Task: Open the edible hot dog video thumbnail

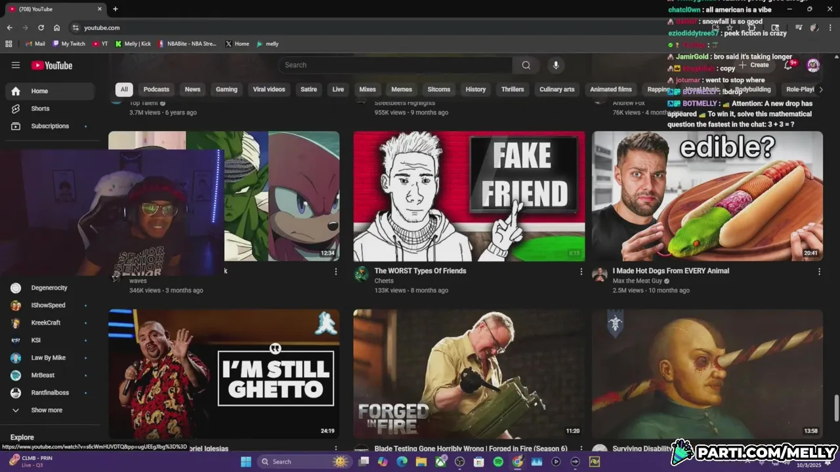Action: [x=707, y=196]
